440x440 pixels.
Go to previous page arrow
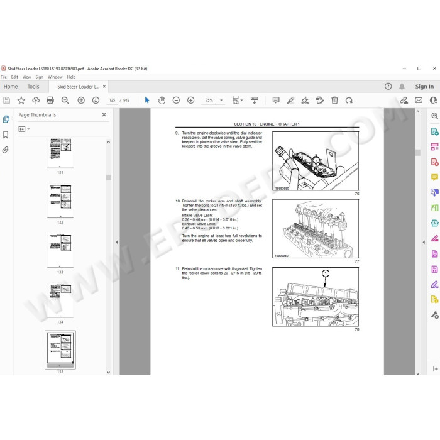pyautogui.click(x=81, y=100)
